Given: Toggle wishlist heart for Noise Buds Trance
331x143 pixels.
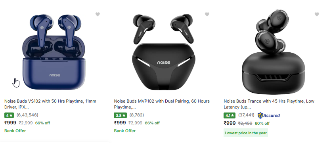Looking at the screenshot, I should [317, 14].
